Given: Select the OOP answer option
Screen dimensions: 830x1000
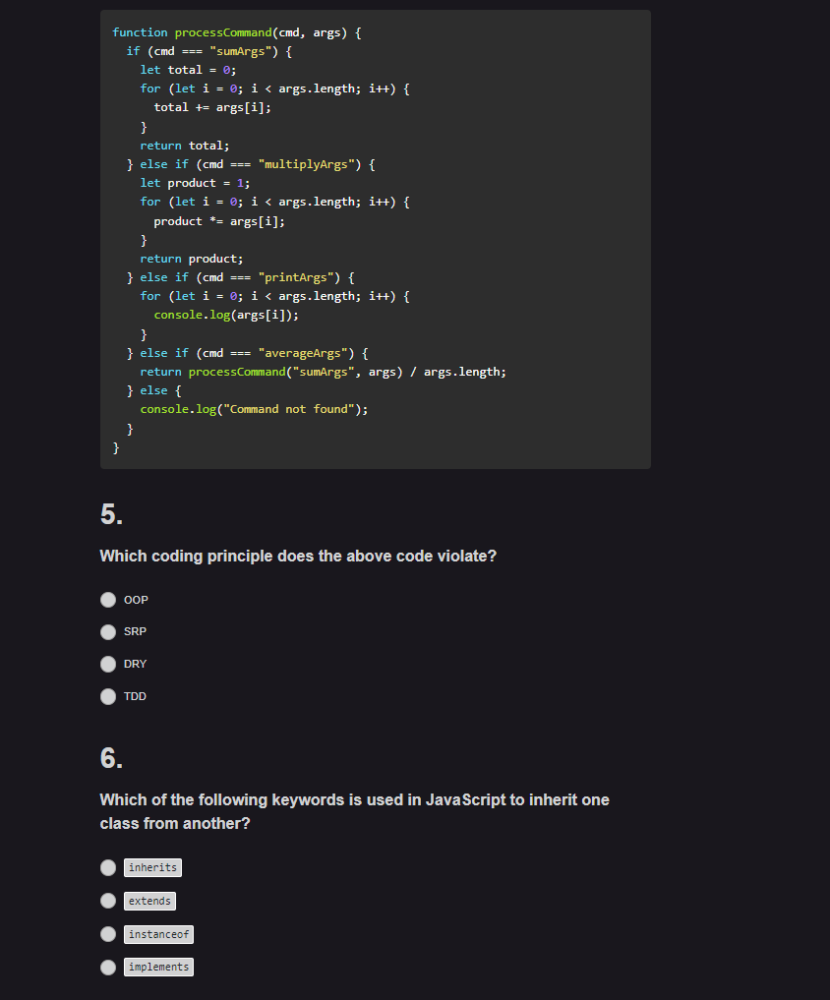Looking at the screenshot, I should (108, 599).
